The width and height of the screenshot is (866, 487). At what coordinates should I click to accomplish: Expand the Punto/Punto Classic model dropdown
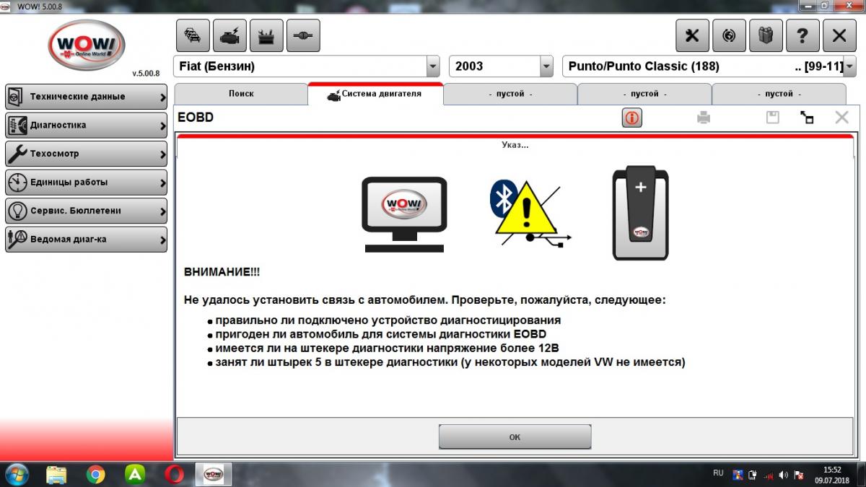[x=849, y=66]
